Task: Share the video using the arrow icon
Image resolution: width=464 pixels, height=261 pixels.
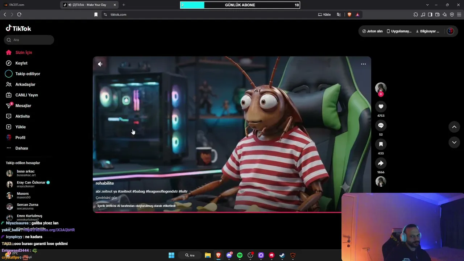Action: tap(381, 163)
